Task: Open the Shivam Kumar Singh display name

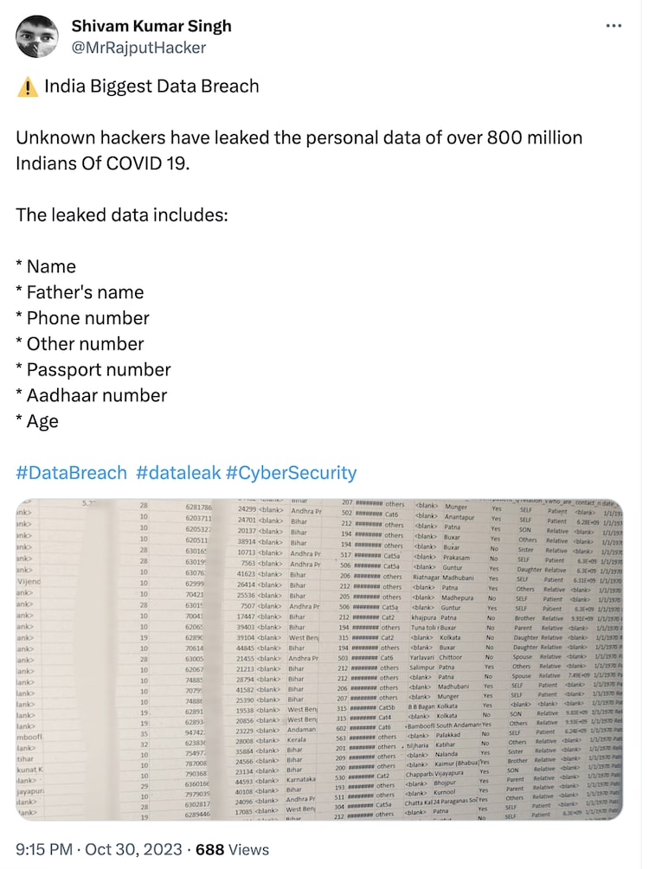Action: 151,26
